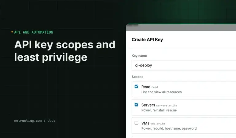
Task: Click the 'netrouting.com / docs' text
Action: pos(35,121)
